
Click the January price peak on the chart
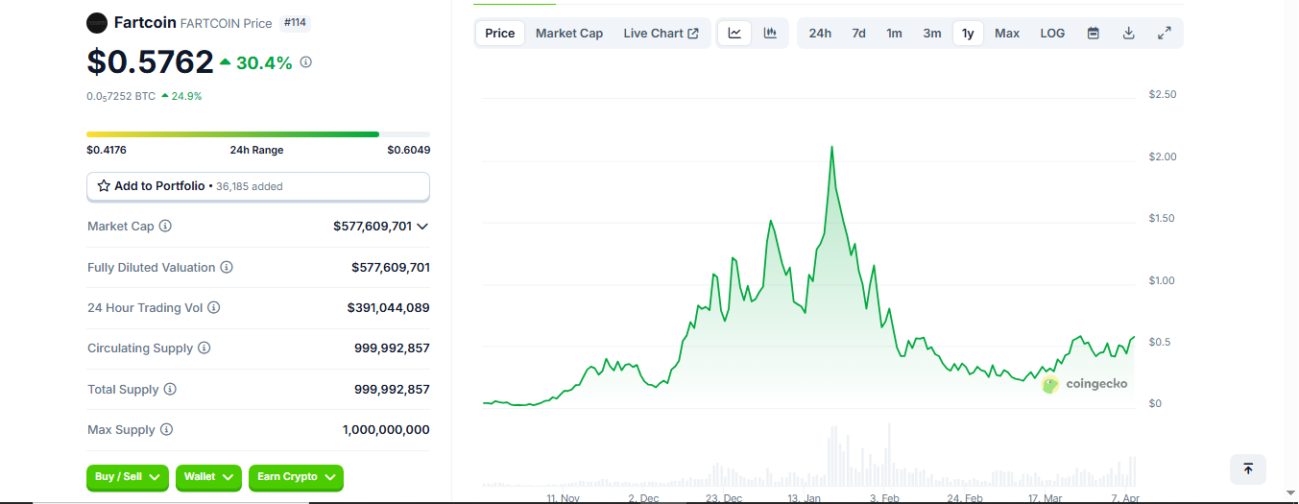point(831,148)
